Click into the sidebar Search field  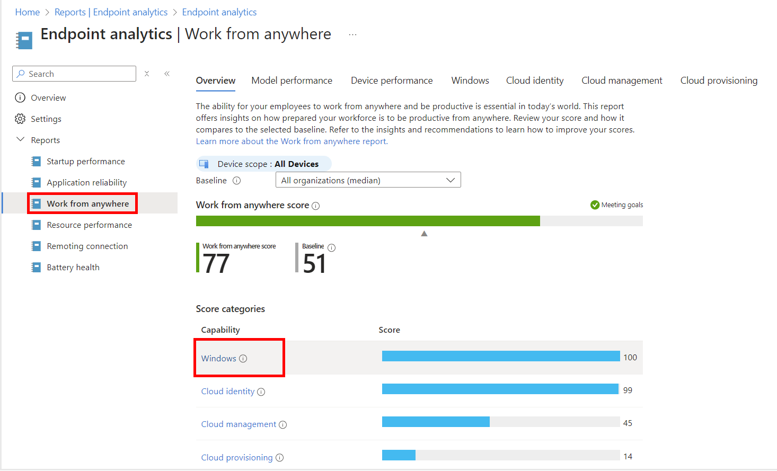click(74, 74)
